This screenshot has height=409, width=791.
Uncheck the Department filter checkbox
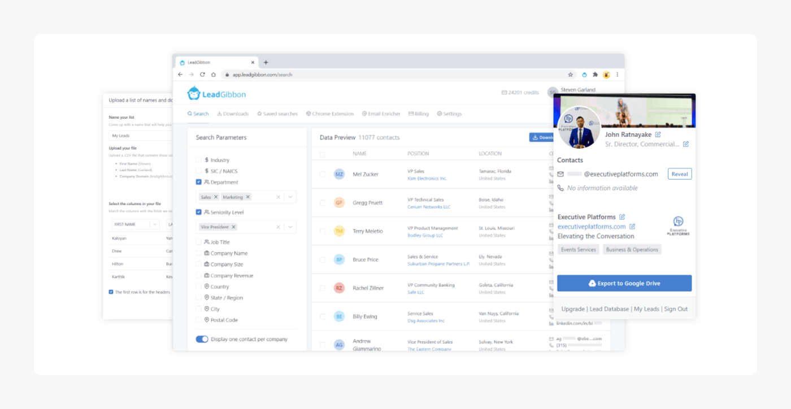pos(198,182)
